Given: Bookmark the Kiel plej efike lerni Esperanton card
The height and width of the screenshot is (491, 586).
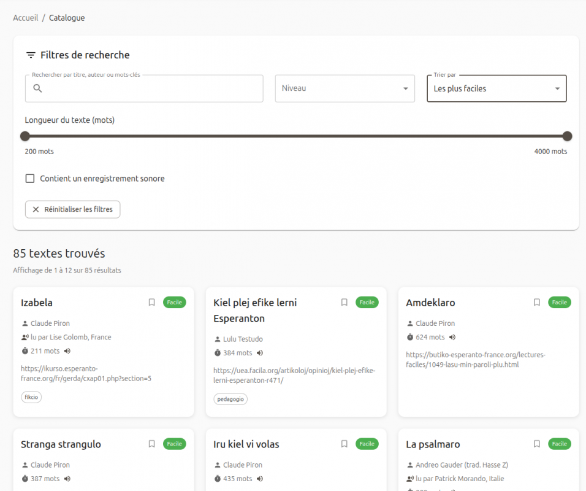Looking at the screenshot, I should tap(344, 303).
